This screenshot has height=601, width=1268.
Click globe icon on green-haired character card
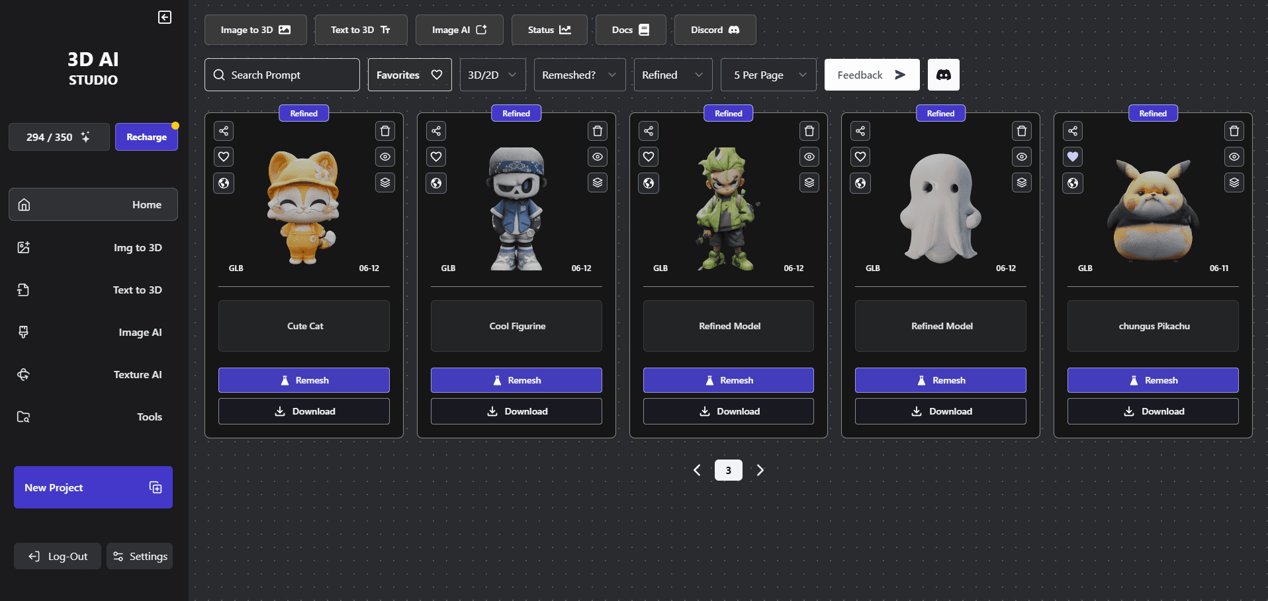click(649, 183)
